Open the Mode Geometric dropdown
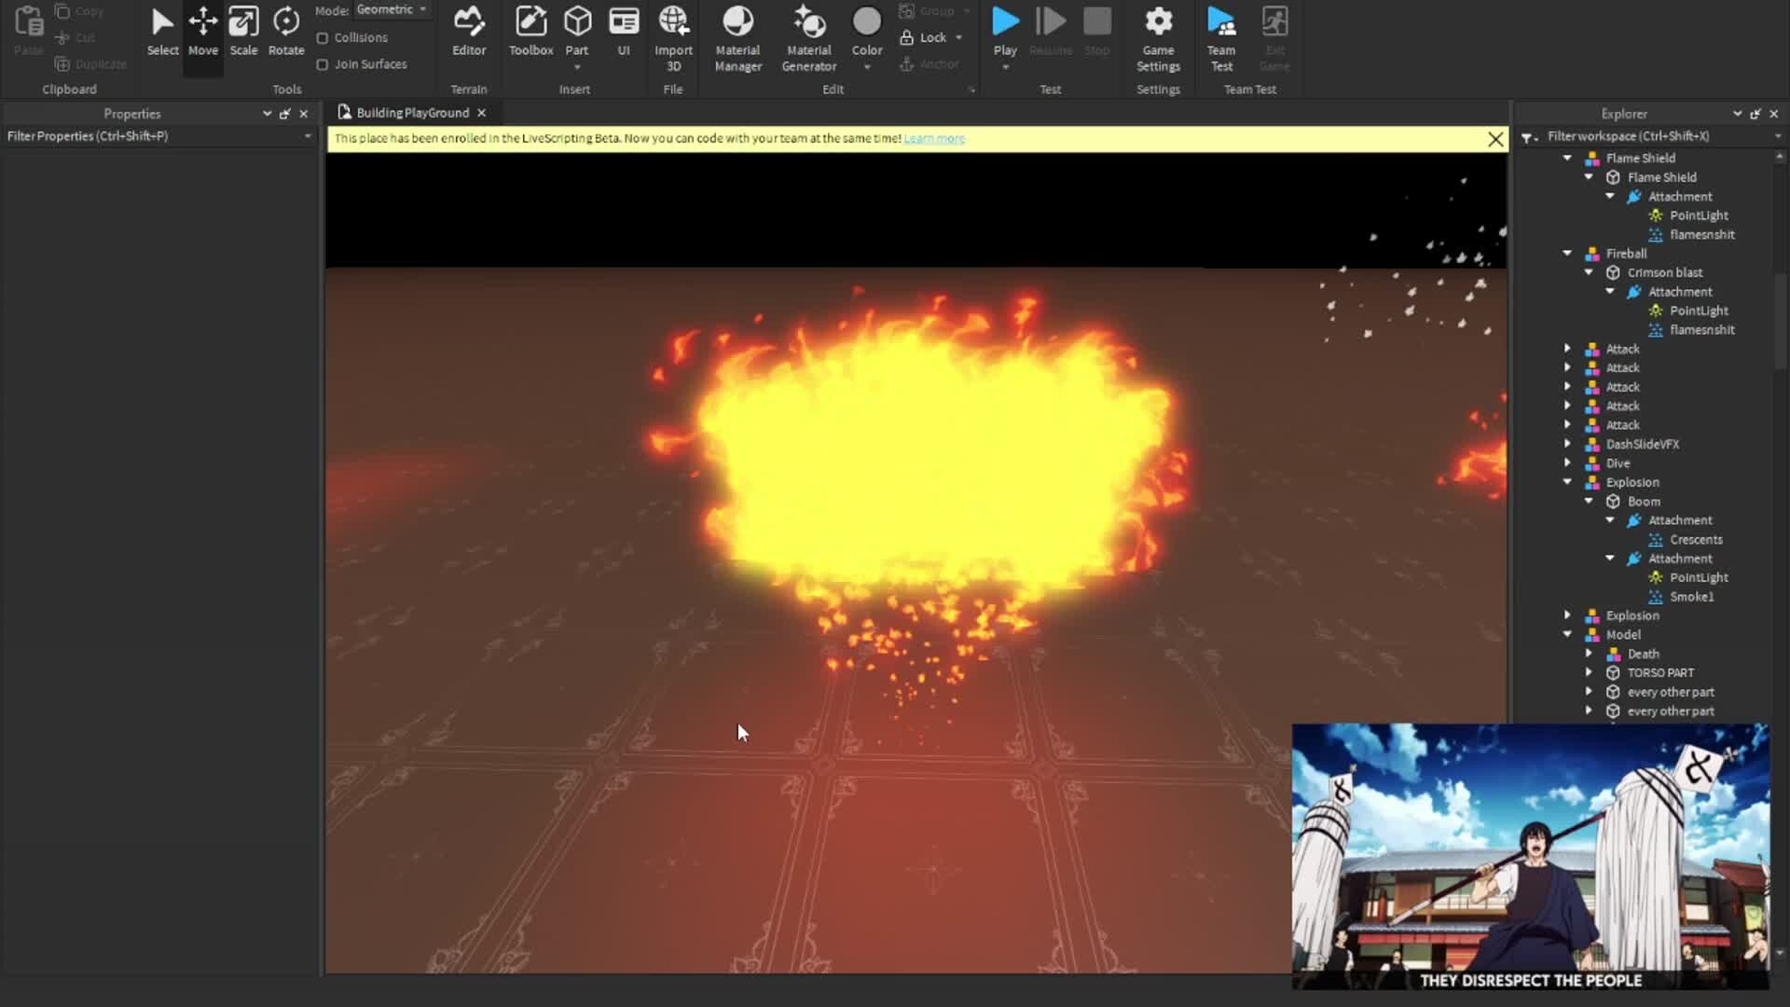The height and width of the screenshot is (1007, 1790). coord(392,10)
